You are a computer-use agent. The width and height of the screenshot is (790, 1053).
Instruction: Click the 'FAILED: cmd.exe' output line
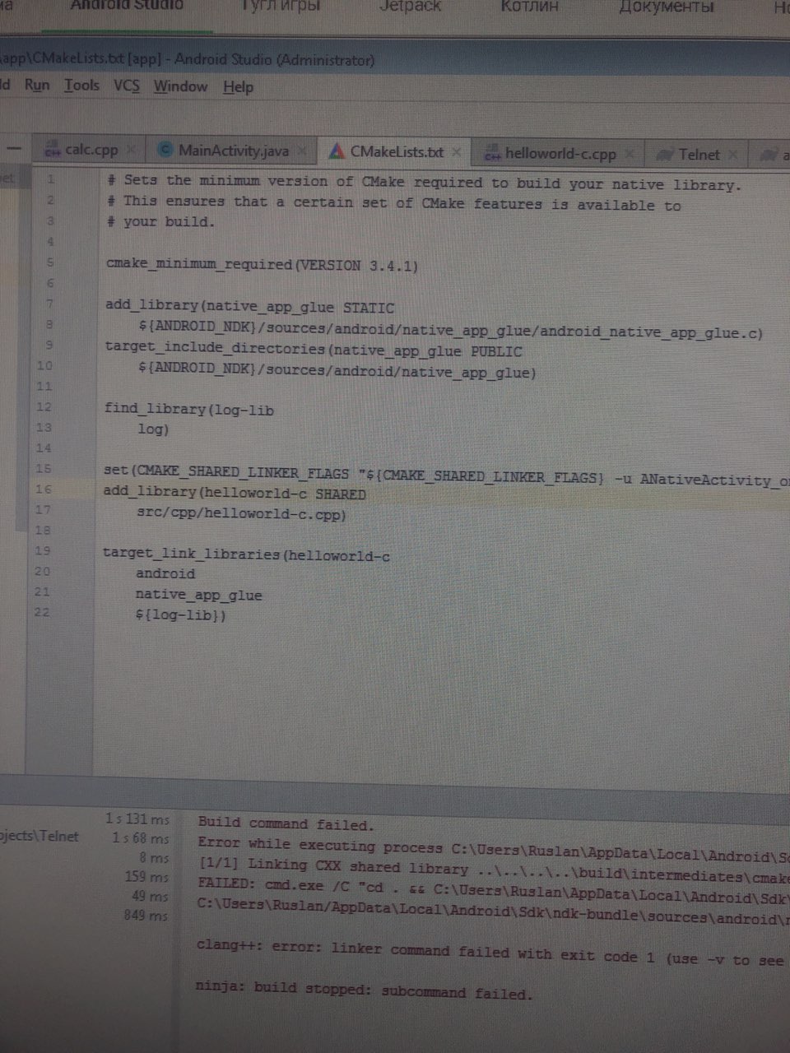[x=494, y=890]
